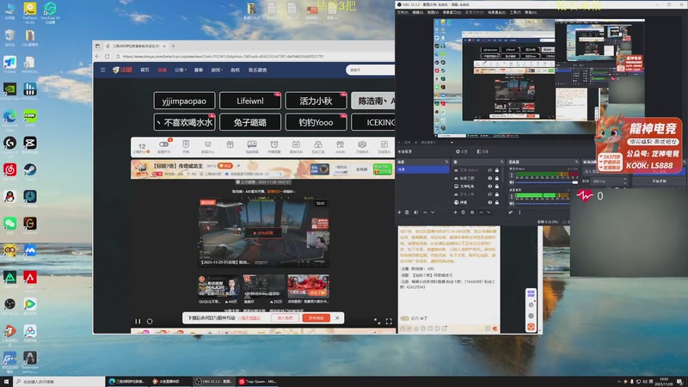Image resolution: width=688 pixels, height=387 pixels.
Task: Open a new browser tab with the plus
Action: (x=173, y=46)
